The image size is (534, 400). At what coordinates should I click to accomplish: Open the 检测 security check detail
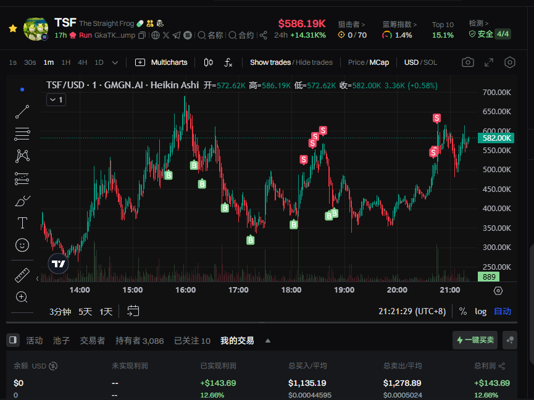click(x=478, y=23)
